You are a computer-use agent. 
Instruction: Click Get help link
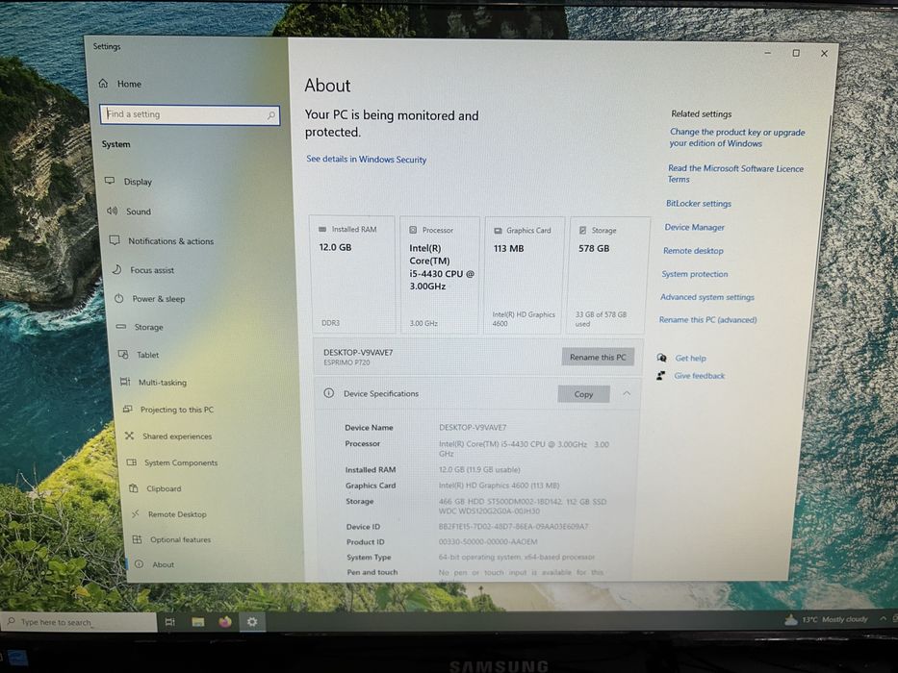tap(690, 359)
